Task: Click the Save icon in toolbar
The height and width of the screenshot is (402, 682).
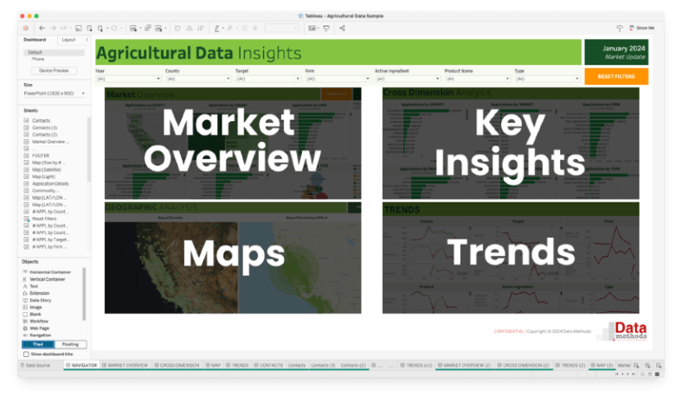Action: click(77, 29)
